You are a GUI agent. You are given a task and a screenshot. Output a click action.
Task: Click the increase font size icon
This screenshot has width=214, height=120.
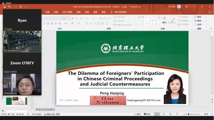pos(73,18)
